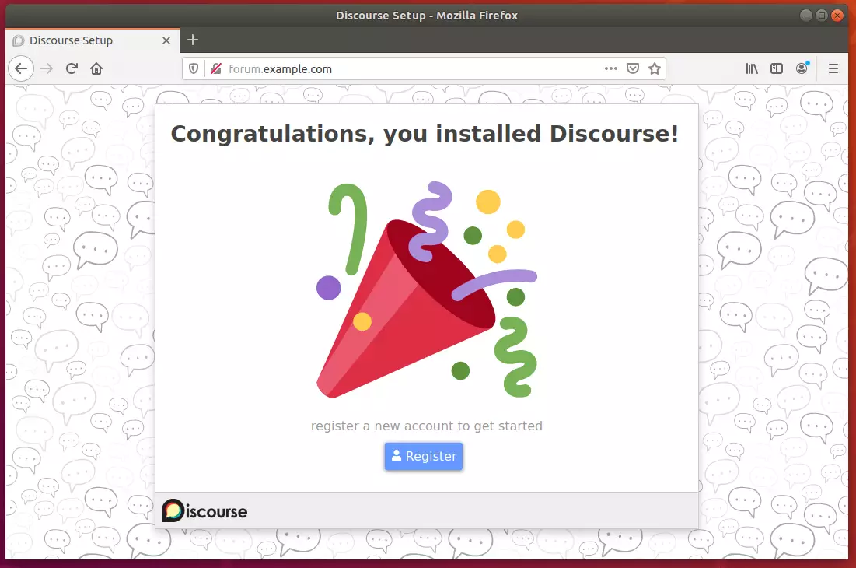856x568 pixels.
Task: Maximize the Firefox window
Action: (x=822, y=16)
